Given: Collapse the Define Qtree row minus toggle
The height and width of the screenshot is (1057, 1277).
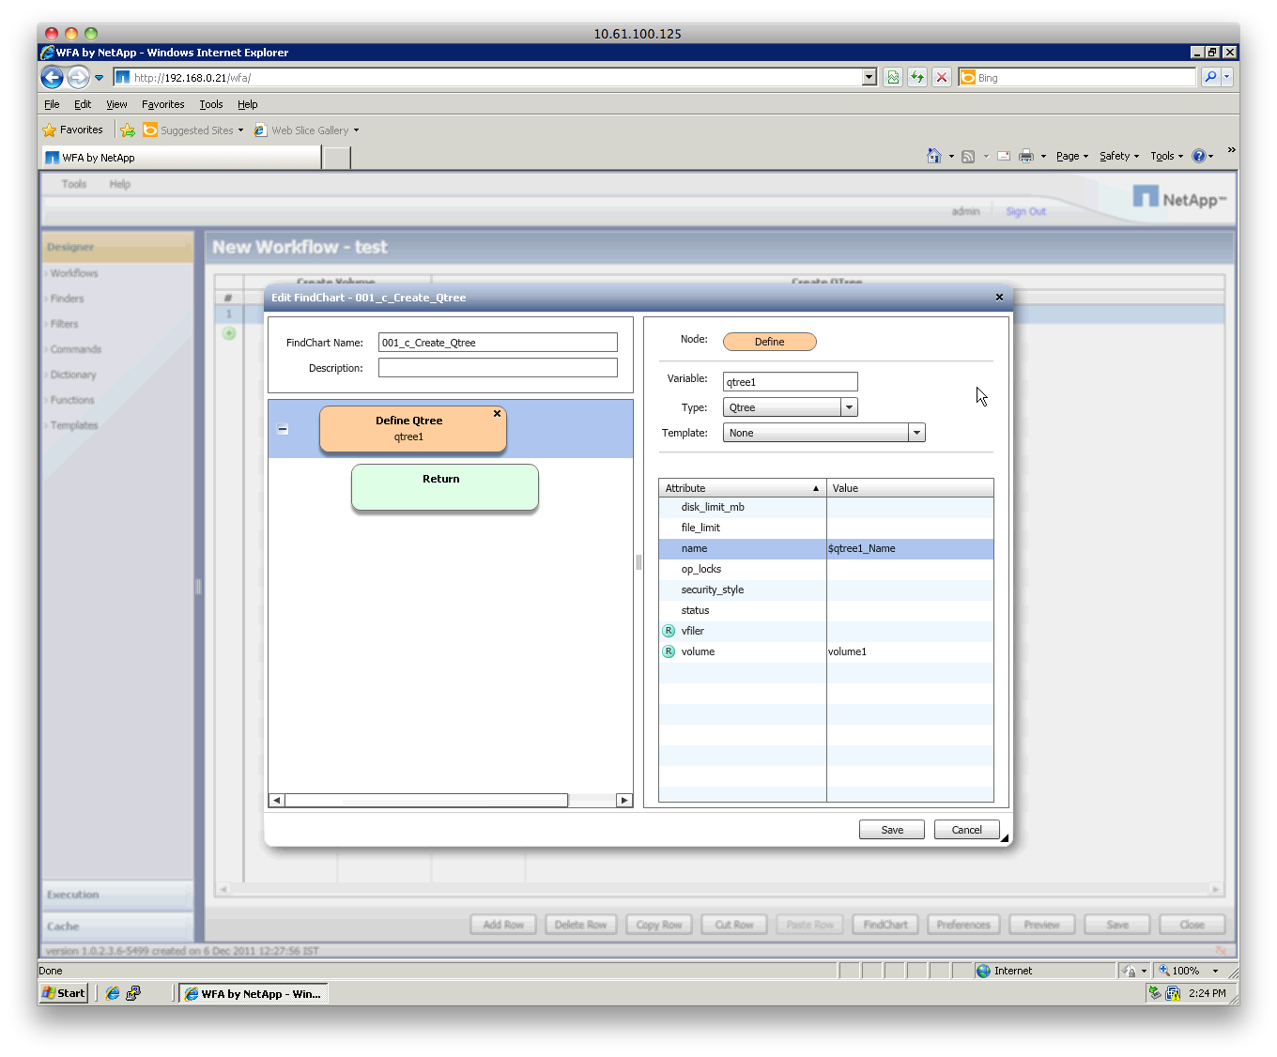Looking at the screenshot, I should pos(283,429).
